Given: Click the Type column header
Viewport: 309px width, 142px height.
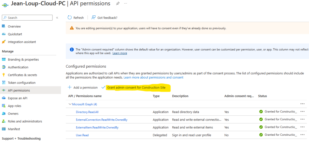Looking at the screenshot, I should coord(156,96).
